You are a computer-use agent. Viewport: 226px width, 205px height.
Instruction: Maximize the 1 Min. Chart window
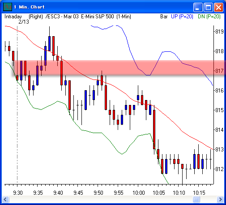point(208,7)
